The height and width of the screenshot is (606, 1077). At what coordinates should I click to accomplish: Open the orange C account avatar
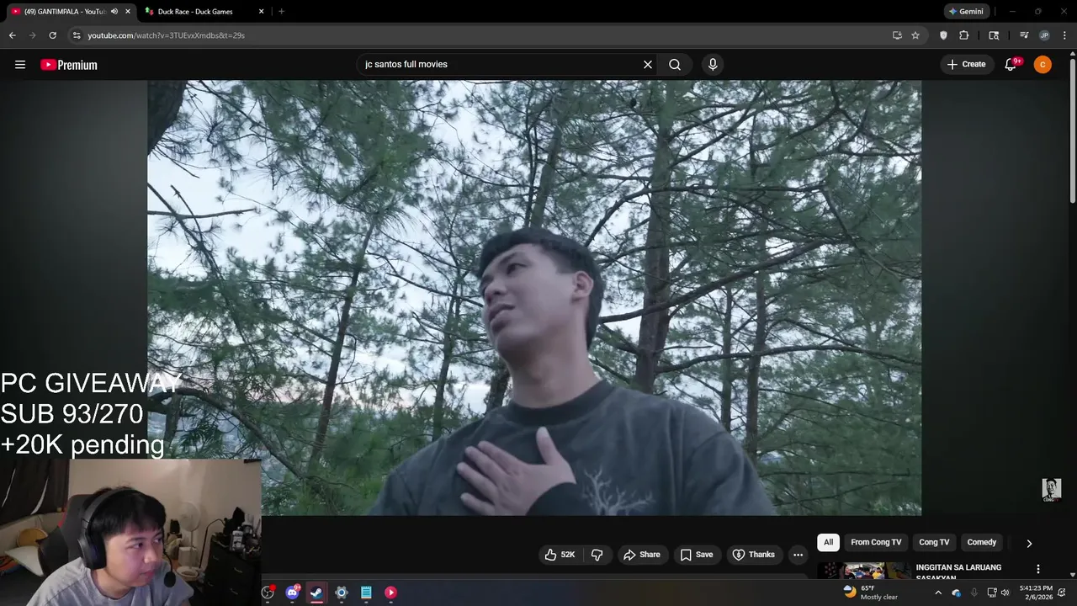[1043, 65]
